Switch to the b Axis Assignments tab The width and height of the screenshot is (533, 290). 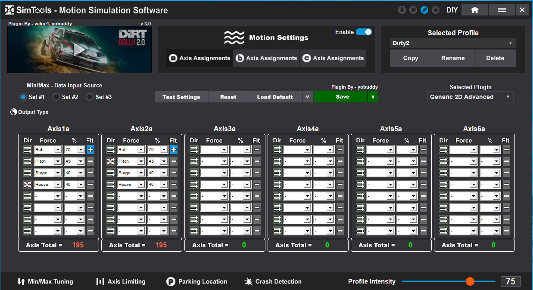pos(266,58)
